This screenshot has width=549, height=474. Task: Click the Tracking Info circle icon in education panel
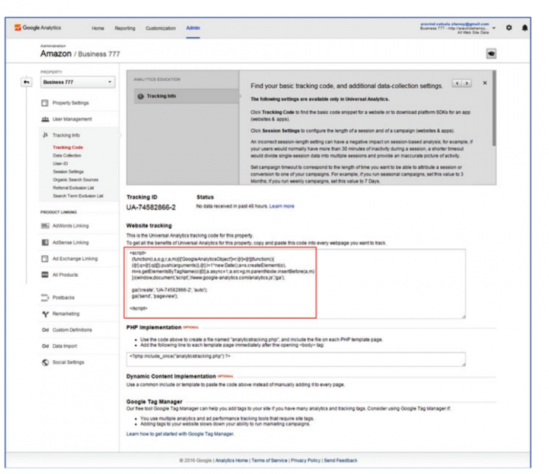tap(141, 96)
